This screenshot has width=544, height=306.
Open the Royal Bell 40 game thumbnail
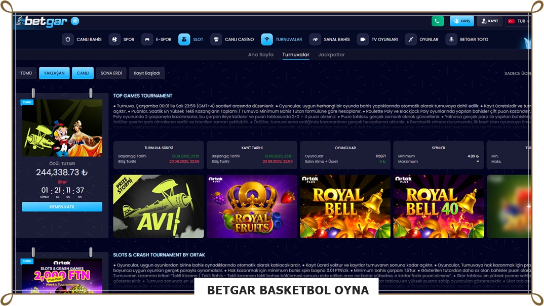439,206
